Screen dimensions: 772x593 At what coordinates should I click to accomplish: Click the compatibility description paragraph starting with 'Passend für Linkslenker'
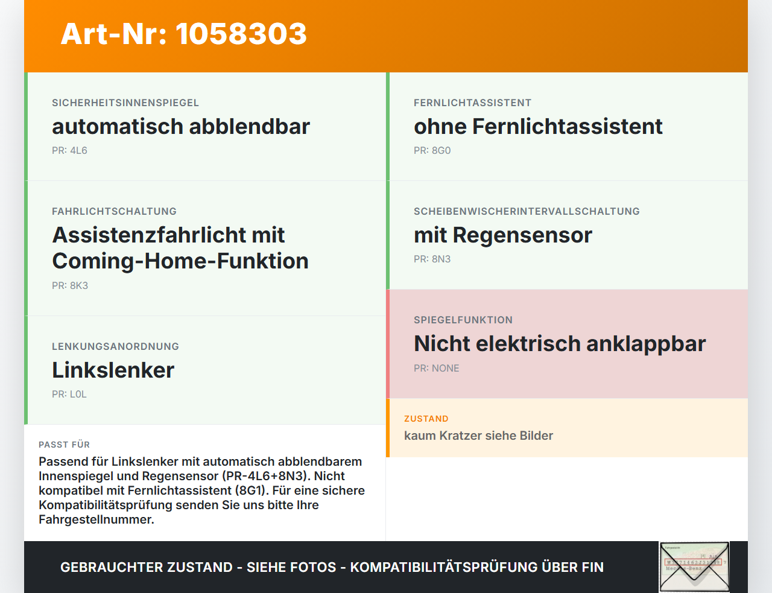201,490
